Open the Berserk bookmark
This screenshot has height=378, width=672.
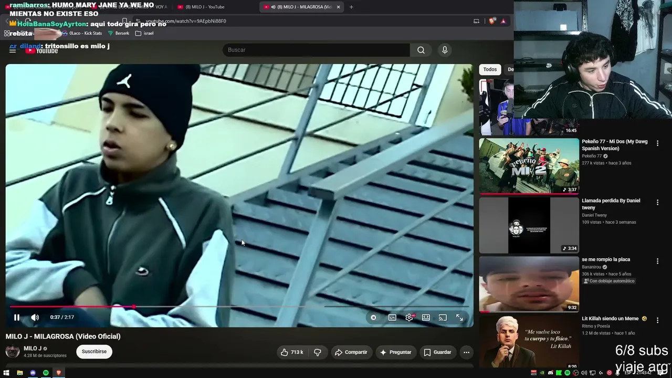pyautogui.click(x=119, y=33)
